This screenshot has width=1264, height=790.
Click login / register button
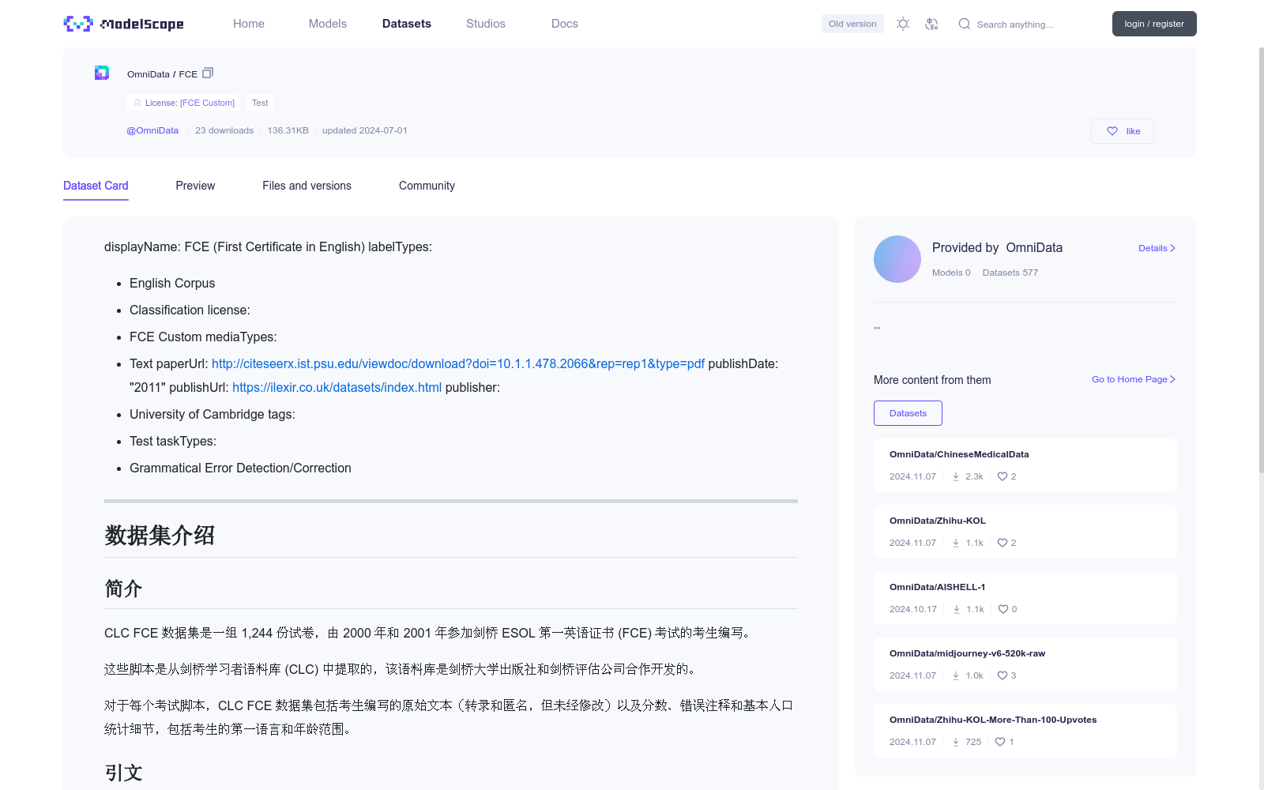1154,24
